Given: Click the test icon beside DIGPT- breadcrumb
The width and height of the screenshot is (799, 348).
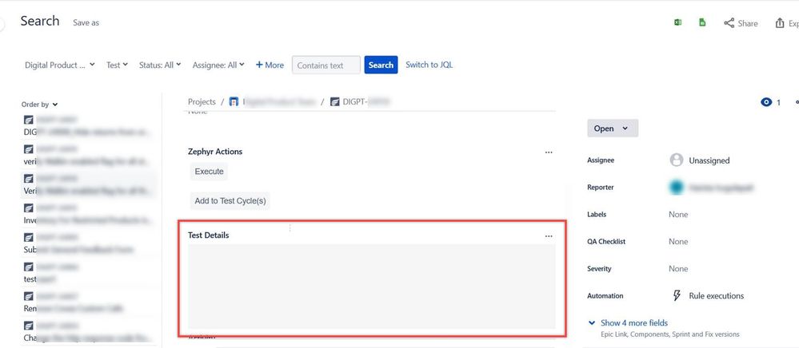Looking at the screenshot, I should [x=334, y=101].
